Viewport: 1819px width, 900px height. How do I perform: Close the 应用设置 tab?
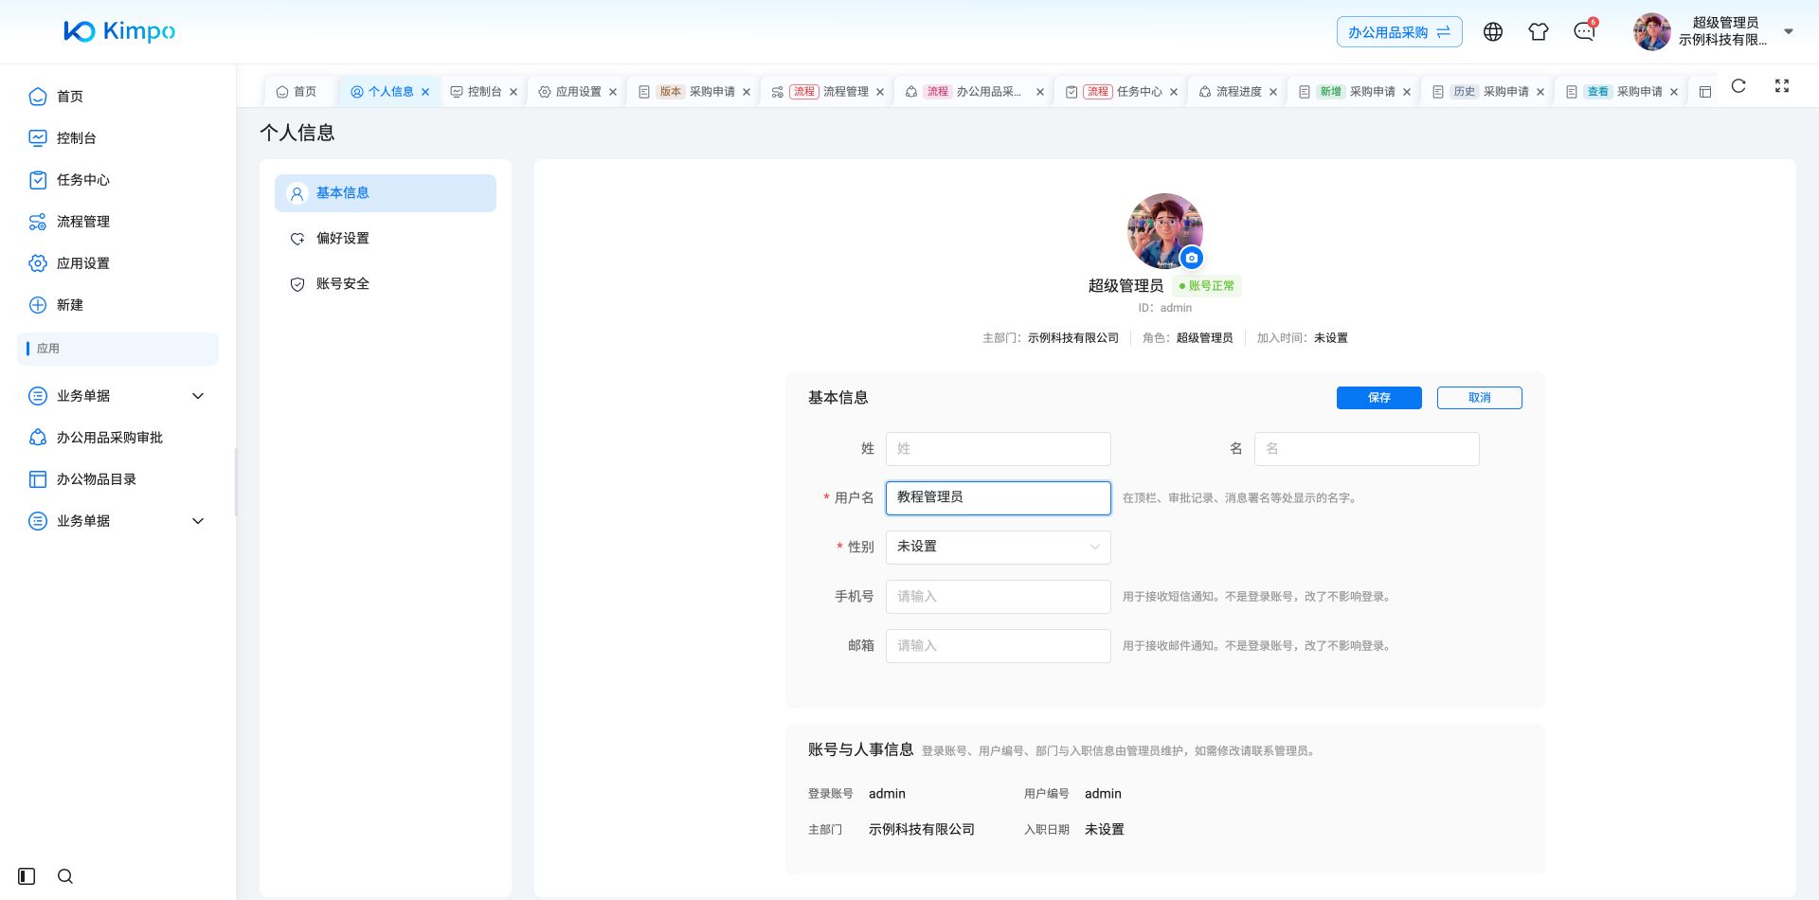(613, 92)
